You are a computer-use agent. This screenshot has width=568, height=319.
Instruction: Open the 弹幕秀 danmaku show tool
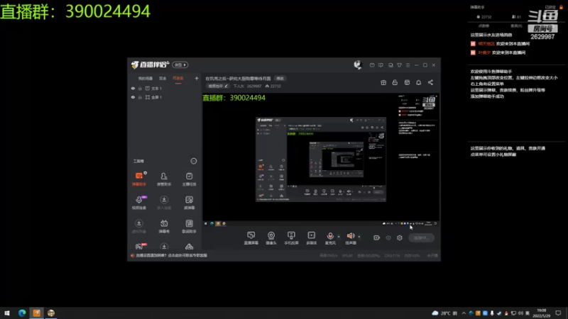[164, 226]
